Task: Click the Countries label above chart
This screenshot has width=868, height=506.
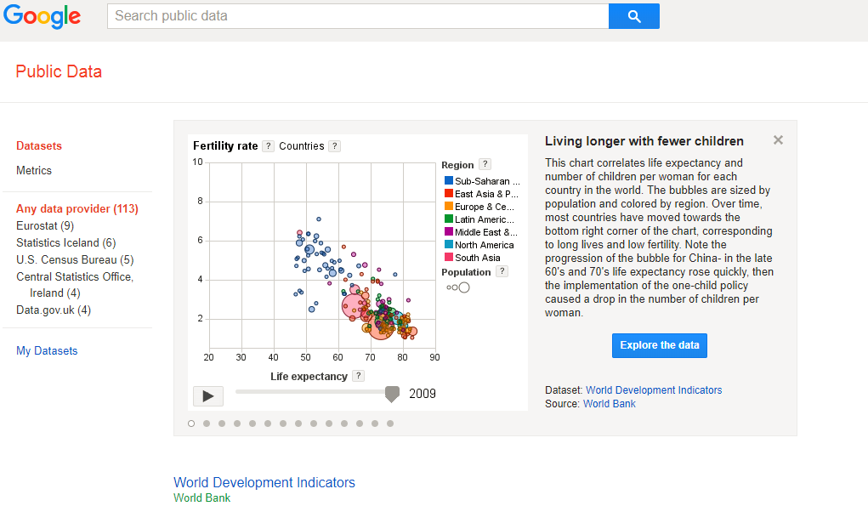Action: coord(302,146)
